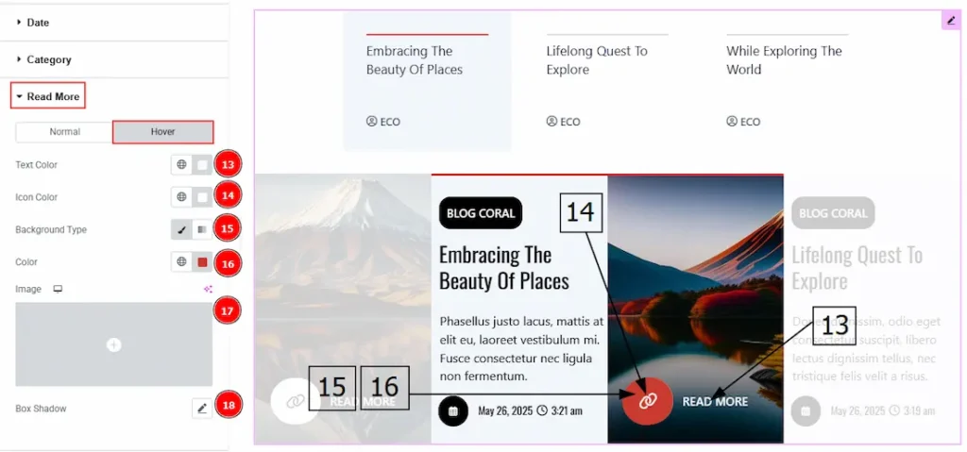
Task: Expand the Date section
Action: point(38,23)
